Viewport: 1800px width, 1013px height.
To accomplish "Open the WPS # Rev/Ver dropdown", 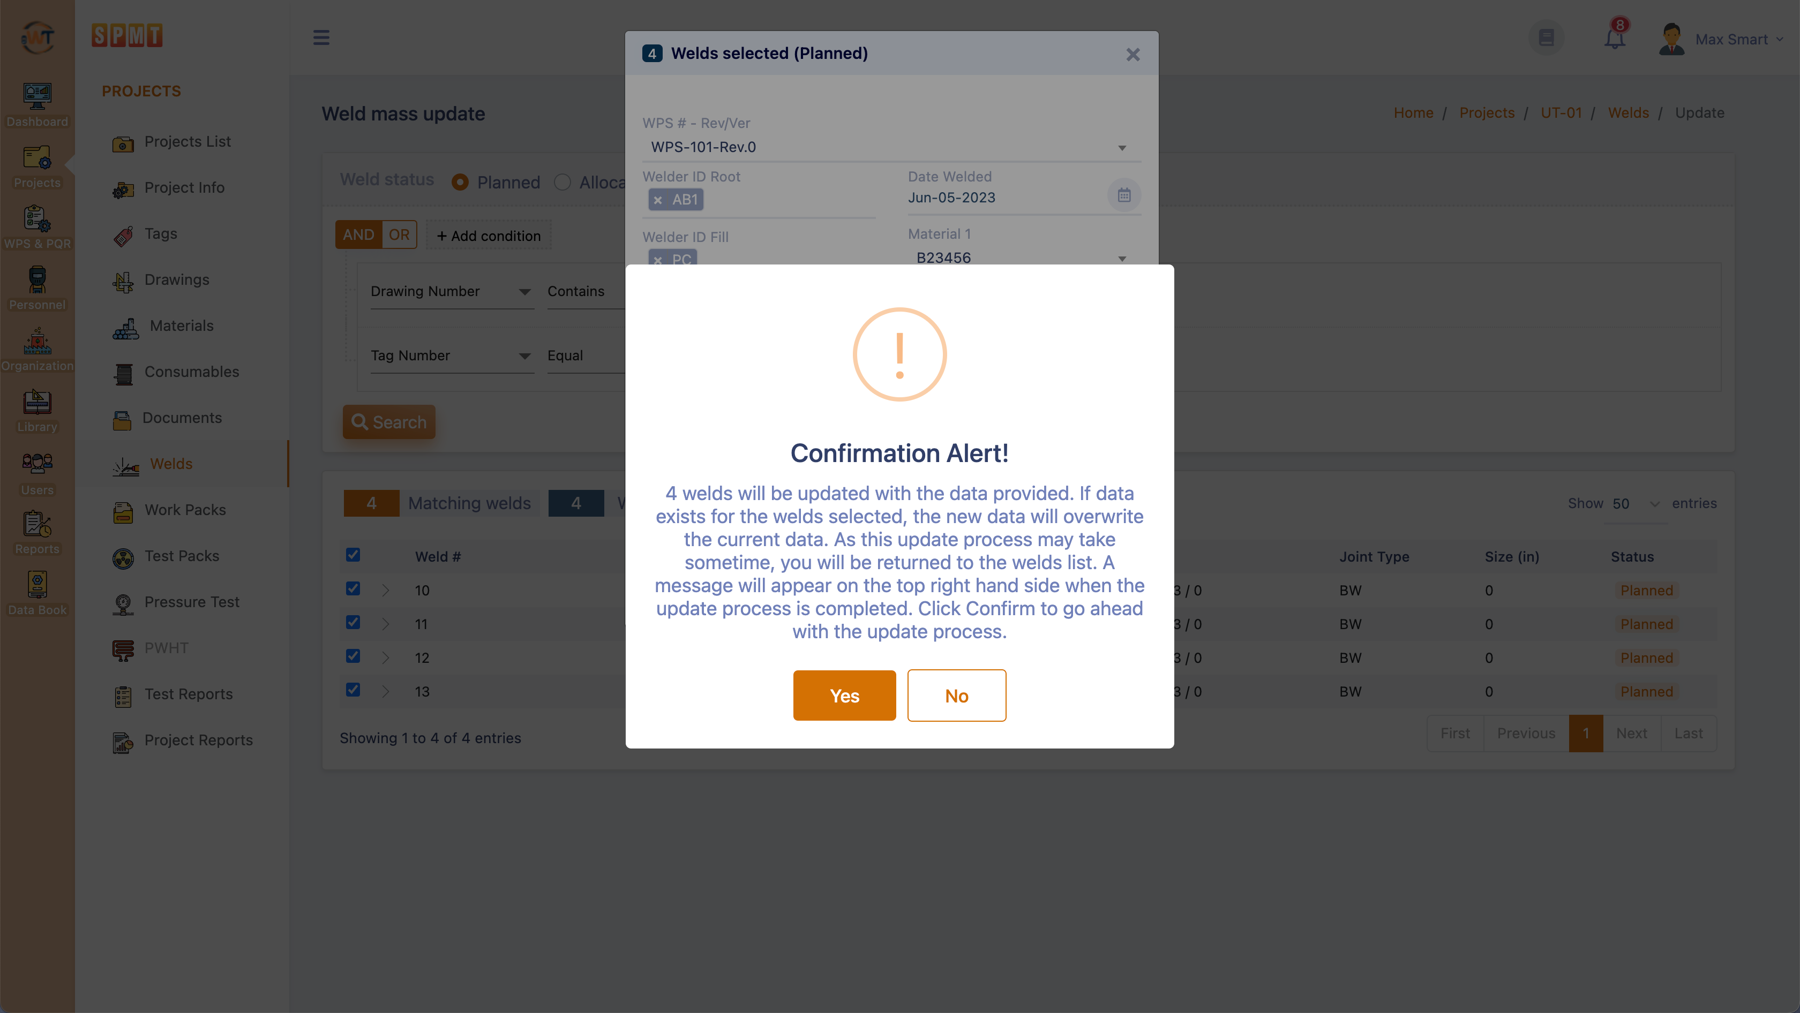I will pos(891,147).
